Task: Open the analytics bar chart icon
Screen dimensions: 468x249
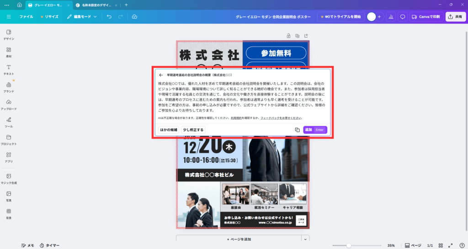Action: [x=391, y=17]
